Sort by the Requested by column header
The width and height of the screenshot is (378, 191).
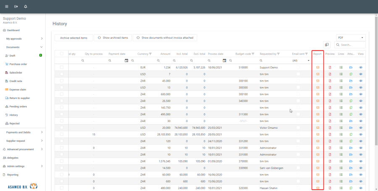tap(268, 54)
